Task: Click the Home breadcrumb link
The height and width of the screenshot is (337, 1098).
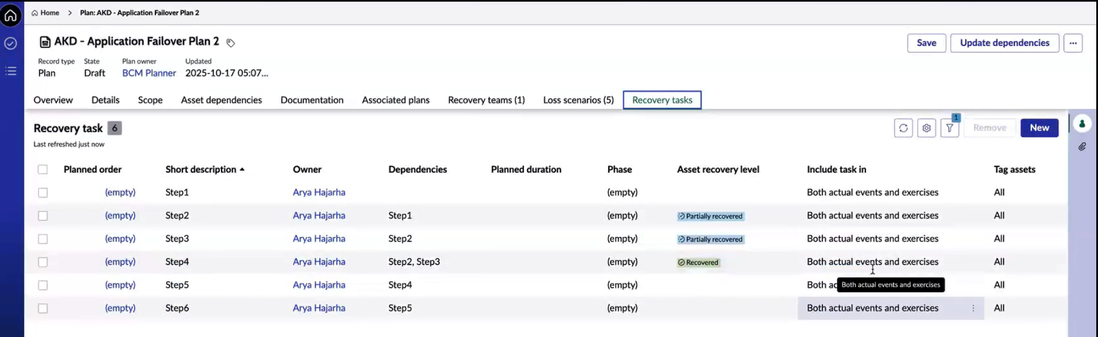Action: tap(49, 13)
